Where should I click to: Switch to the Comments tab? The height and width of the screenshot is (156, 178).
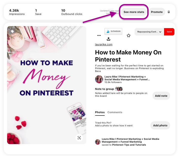tap(115, 112)
